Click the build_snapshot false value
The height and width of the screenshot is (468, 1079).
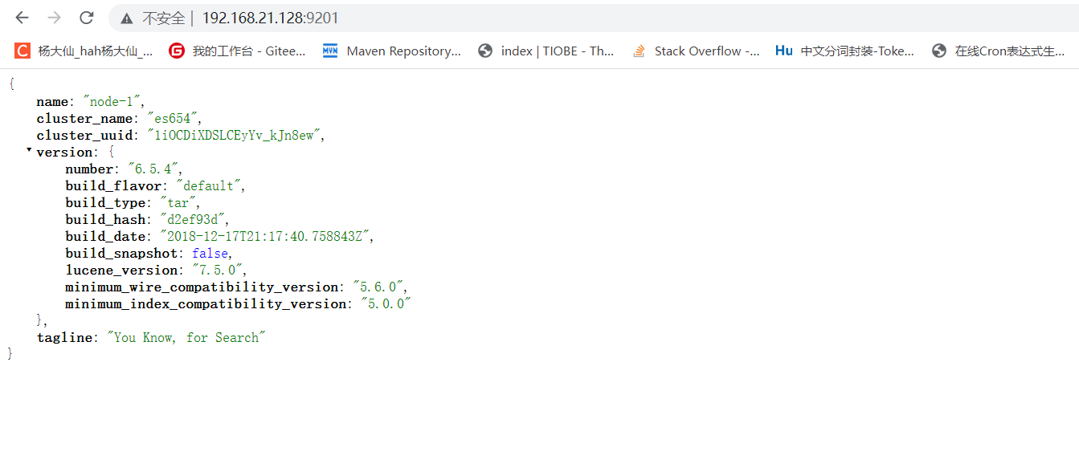209,252
